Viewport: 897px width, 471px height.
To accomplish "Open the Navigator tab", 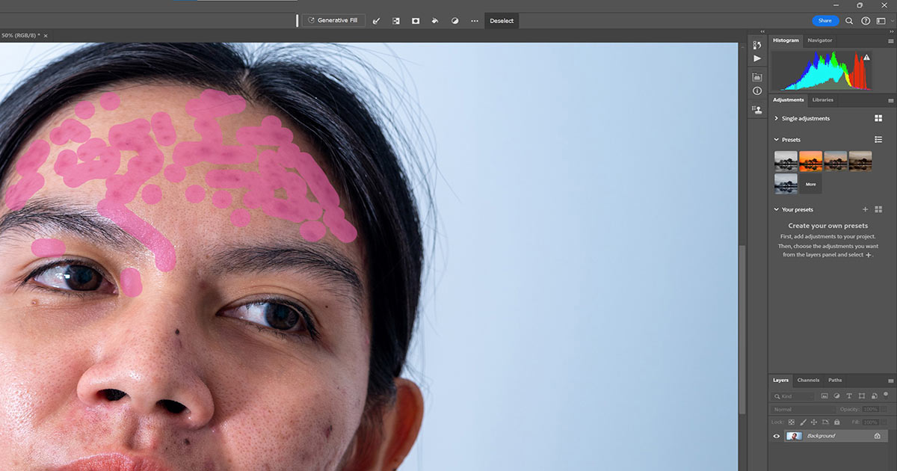I will [819, 40].
